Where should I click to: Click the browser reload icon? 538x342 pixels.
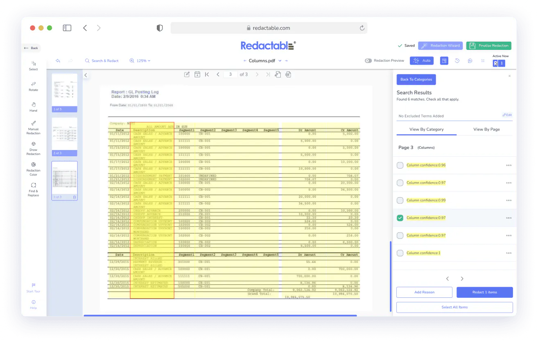tap(362, 28)
